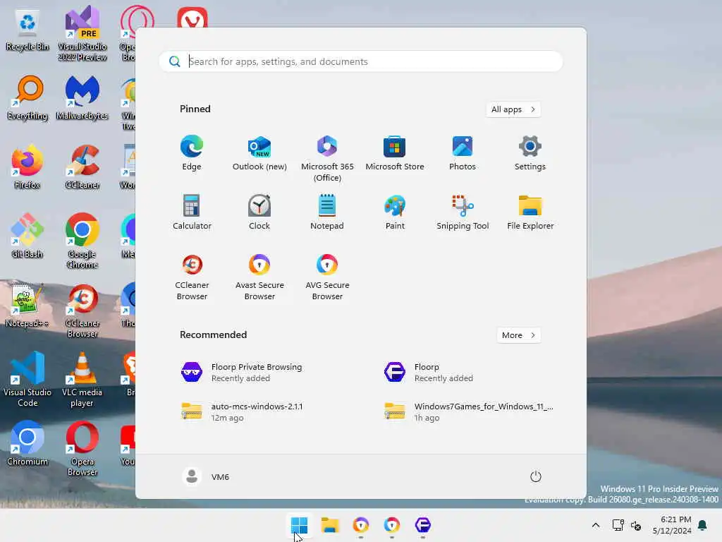Screen dimensions: 722x542
Task: Open Avast Secure Browser taskbar icon
Action: 361,525
